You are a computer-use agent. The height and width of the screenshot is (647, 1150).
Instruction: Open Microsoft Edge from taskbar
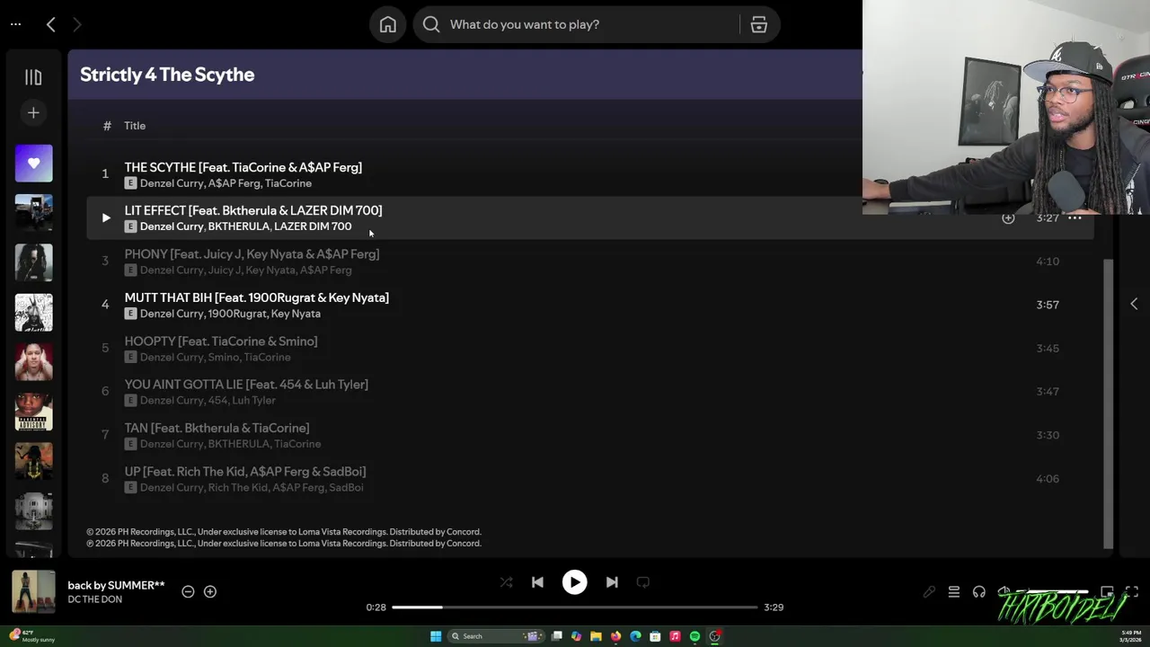(x=635, y=636)
